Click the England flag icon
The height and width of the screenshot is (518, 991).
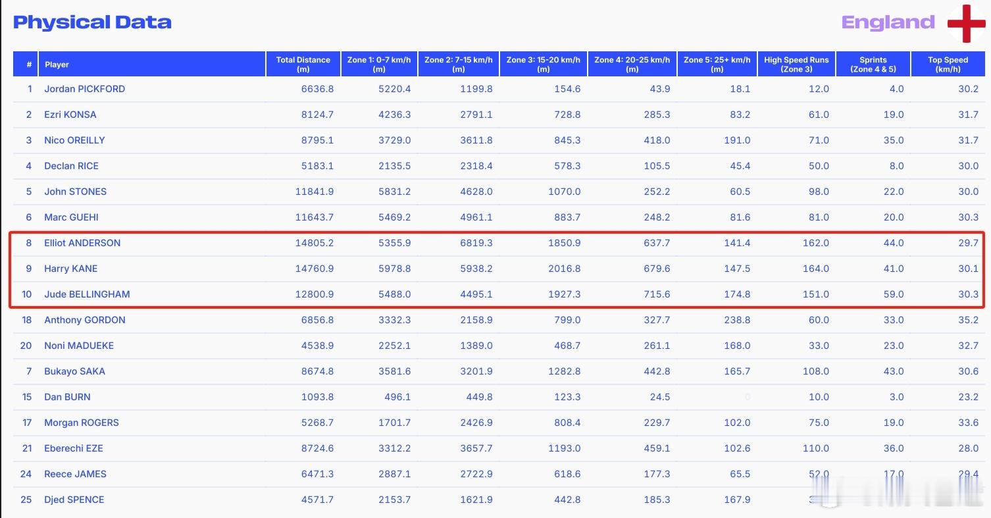[966, 23]
